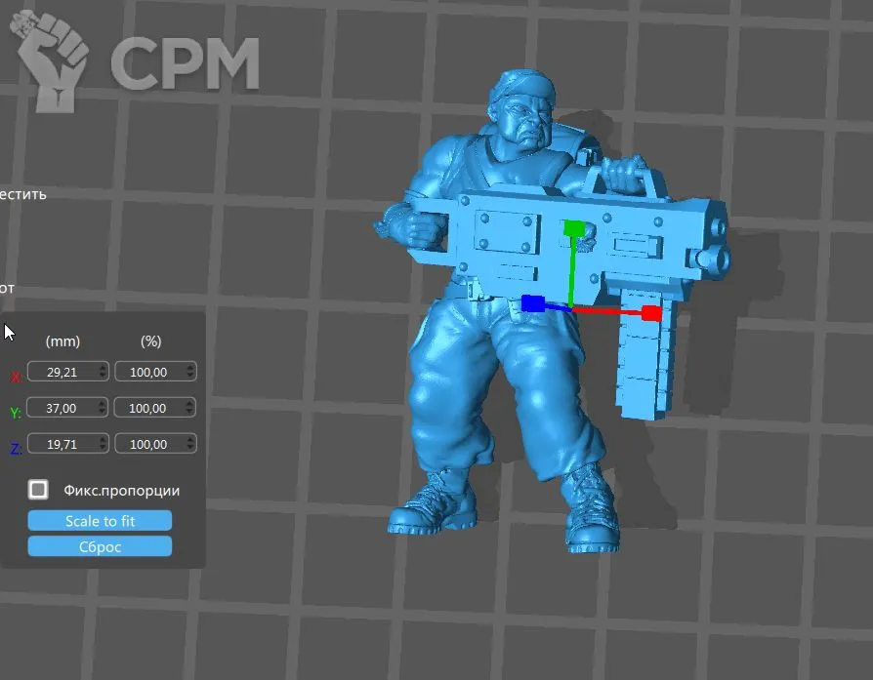Click the Z size field showing 19,71
Viewport: 873px width, 680px height.
click(x=63, y=444)
